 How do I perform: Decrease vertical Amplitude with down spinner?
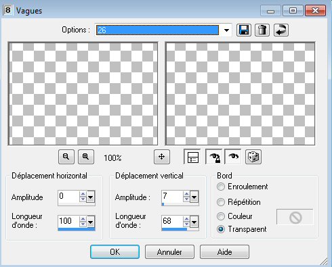(x=186, y=199)
